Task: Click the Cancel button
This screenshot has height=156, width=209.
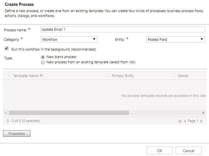Action: pos(189,150)
